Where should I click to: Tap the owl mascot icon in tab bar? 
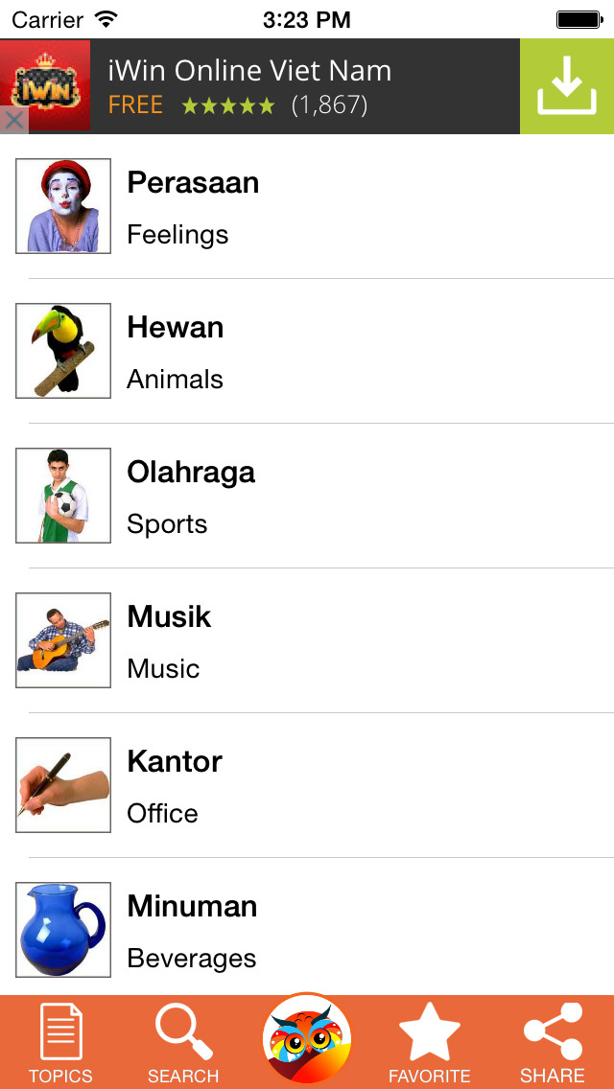pyautogui.click(x=306, y=1038)
